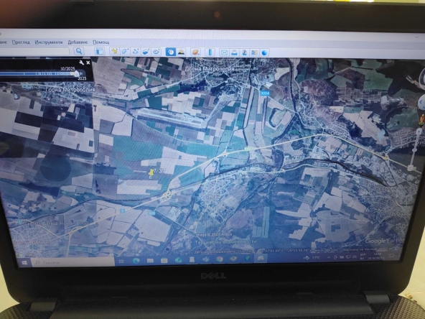This screenshot has height=319, width=425.
Task: Toggle the sidebar panel icon
Action: click(x=100, y=51)
